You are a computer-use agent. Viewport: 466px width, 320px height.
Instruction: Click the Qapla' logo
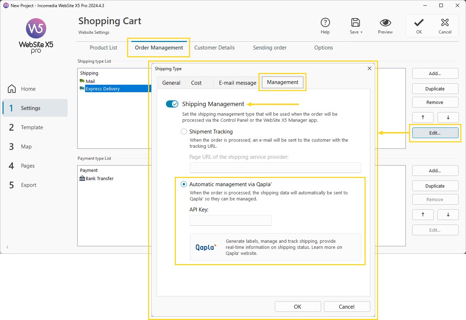(206, 247)
